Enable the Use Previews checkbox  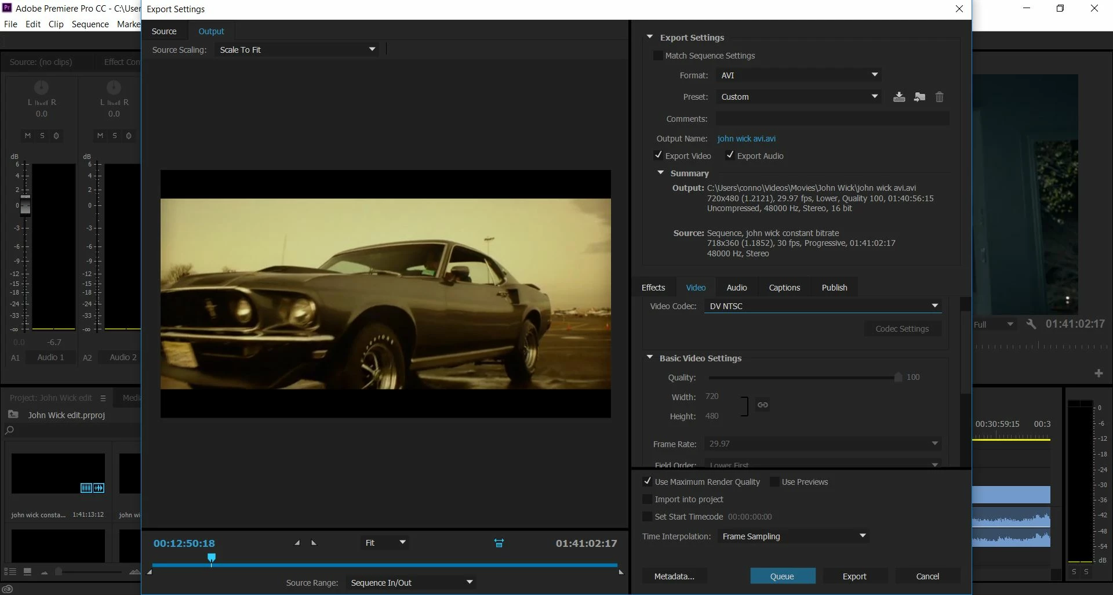[x=774, y=481]
